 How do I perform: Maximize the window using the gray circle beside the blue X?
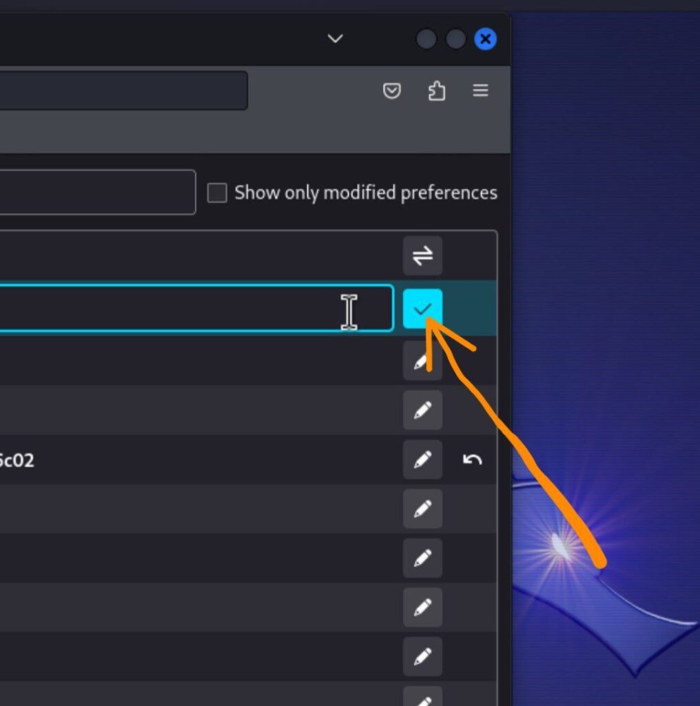point(455,39)
